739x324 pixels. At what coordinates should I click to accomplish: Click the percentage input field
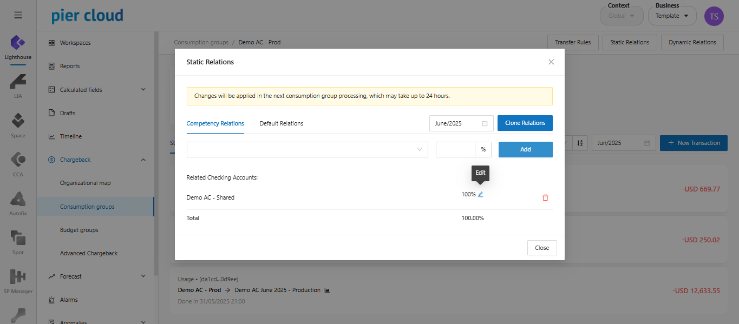[x=455, y=150]
